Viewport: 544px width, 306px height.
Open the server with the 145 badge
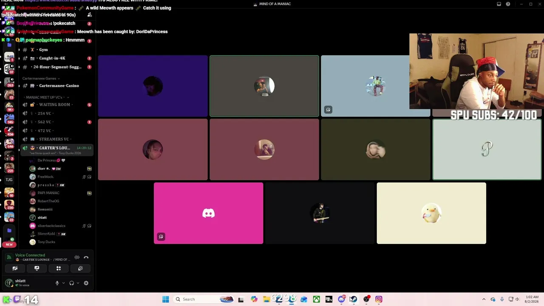tap(9, 119)
